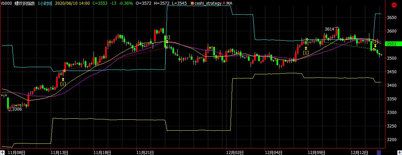Click the 12月09日 date label
The height and width of the screenshot is (155, 402).
(316, 153)
